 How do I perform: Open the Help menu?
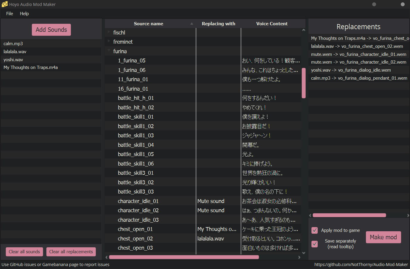pyautogui.click(x=24, y=13)
